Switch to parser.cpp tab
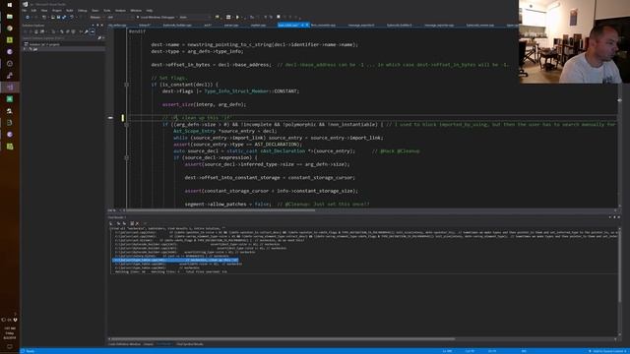Viewport: 630px width, 354px height. tap(231, 26)
